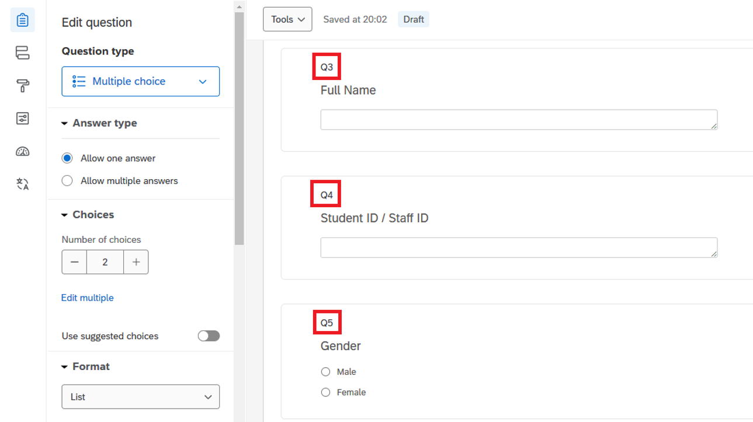Collapse the Choices section

[64, 215]
